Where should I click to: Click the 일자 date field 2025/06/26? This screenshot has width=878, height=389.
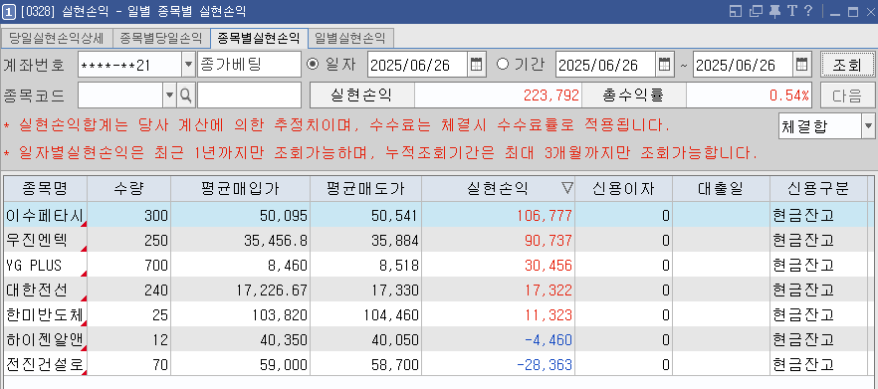(418, 65)
